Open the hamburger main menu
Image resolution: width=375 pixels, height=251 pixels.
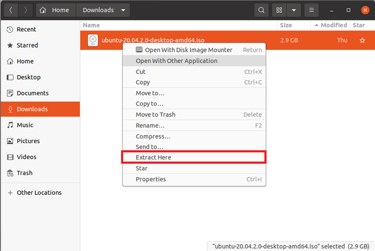click(x=311, y=10)
